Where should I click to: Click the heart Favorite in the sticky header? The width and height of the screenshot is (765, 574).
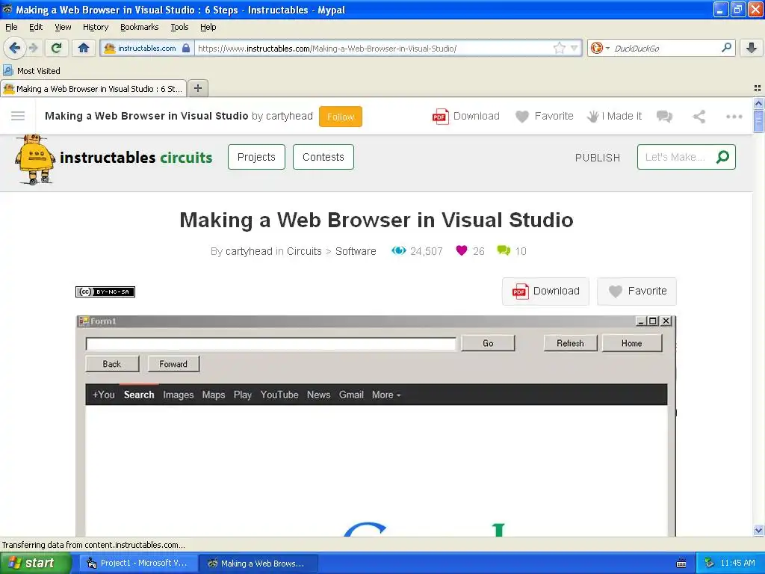pyautogui.click(x=544, y=116)
